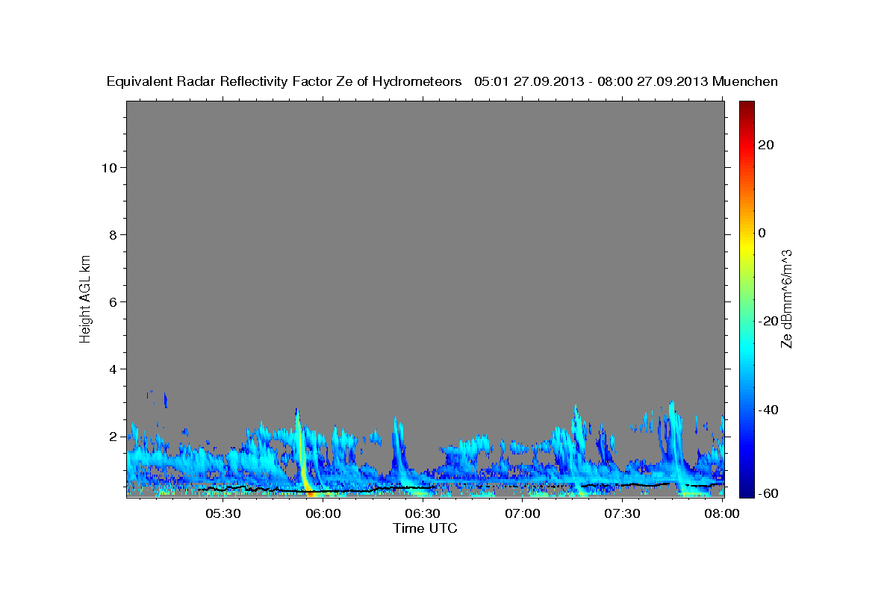Click the date range '05:01 27.09.2013 - 08:00 27.09.2013 Muenchen'
The width and height of the screenshot is (896, 597).
[x=626, y=81]
